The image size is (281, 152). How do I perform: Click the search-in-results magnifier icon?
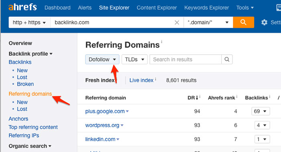coord(227,60)
